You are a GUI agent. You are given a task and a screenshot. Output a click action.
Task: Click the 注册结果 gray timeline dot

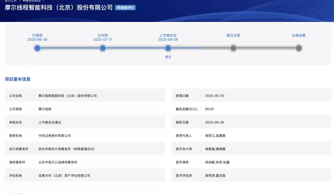click(299, 48)
